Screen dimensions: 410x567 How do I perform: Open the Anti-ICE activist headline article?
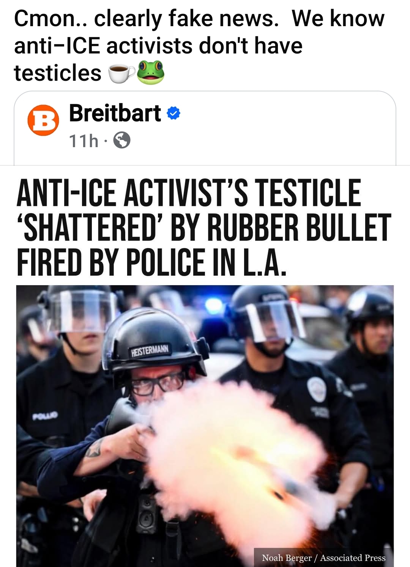click(x=204, y=228)
